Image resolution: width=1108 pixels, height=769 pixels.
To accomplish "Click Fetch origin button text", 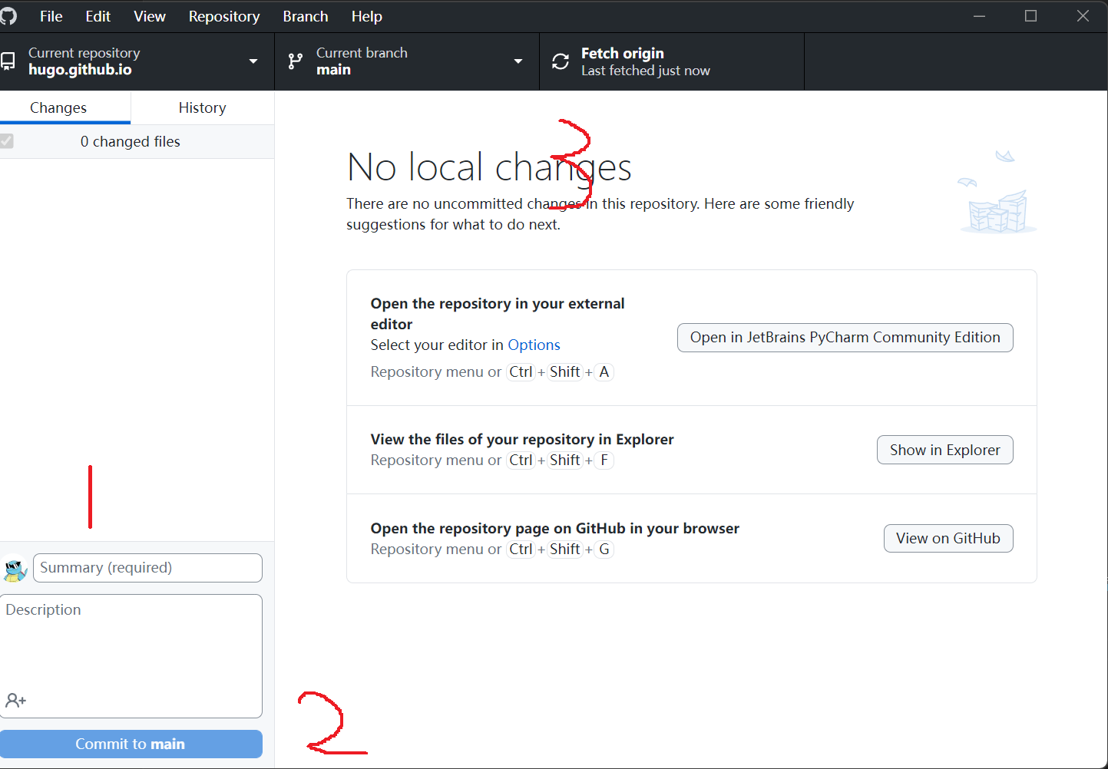I will [x=623, y=53].
